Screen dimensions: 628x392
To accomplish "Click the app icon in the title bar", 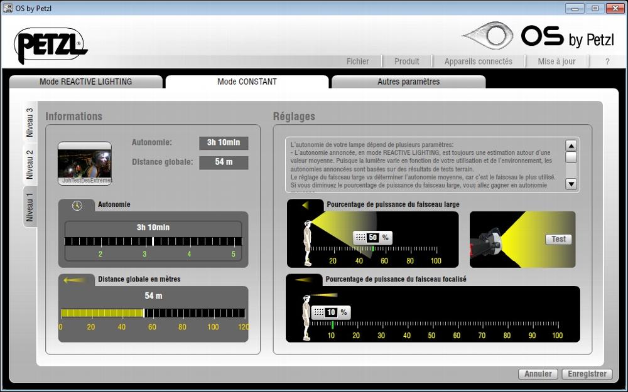I will point(8,8).
